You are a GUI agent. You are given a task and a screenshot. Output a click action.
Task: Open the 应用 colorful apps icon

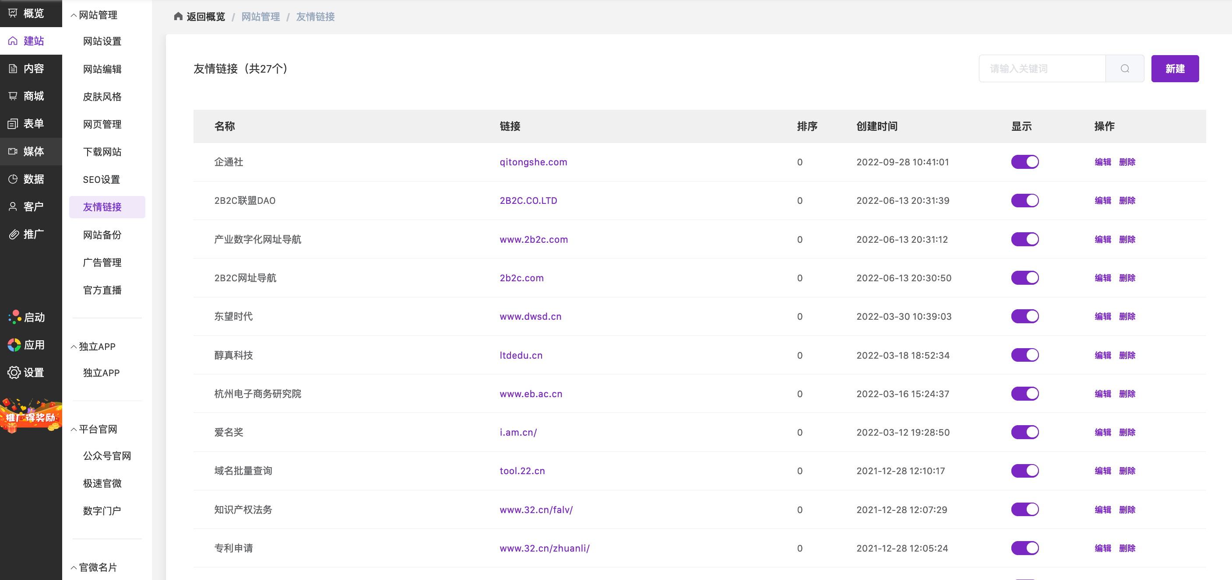coord(14,345)
